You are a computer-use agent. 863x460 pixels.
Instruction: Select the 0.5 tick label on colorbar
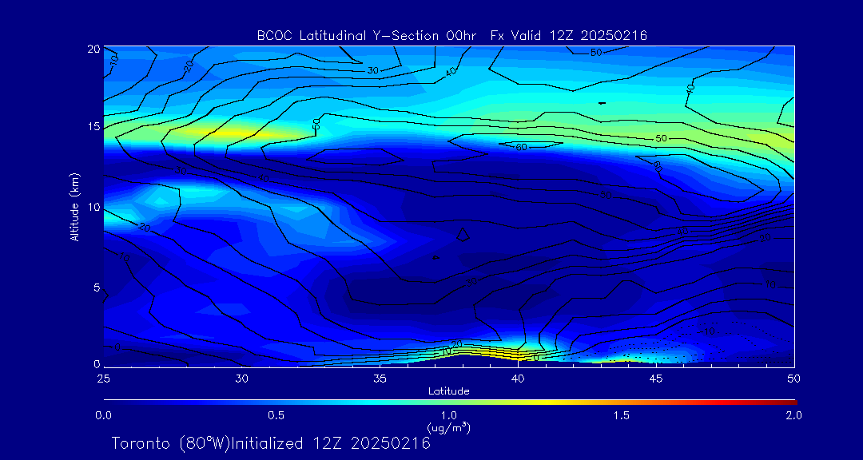pyautogui.click(x=276, y=415)
